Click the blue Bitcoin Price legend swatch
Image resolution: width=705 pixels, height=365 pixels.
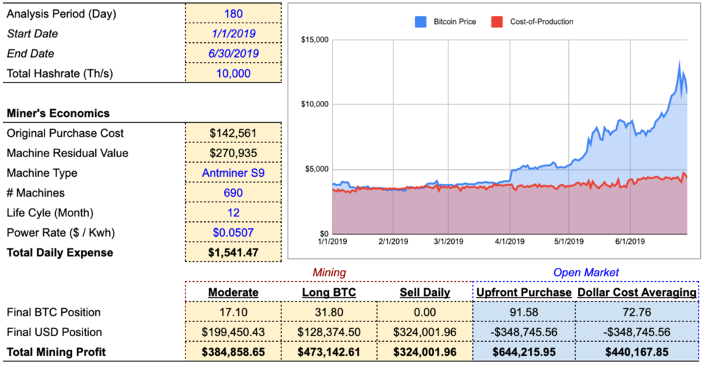click(x=421, y=22)
